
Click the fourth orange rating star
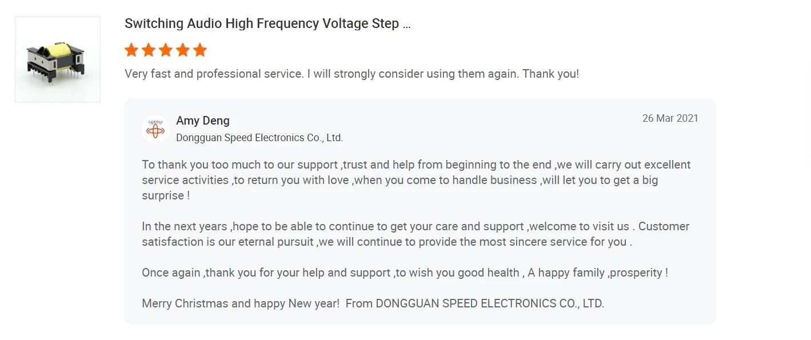pos(183,50)
